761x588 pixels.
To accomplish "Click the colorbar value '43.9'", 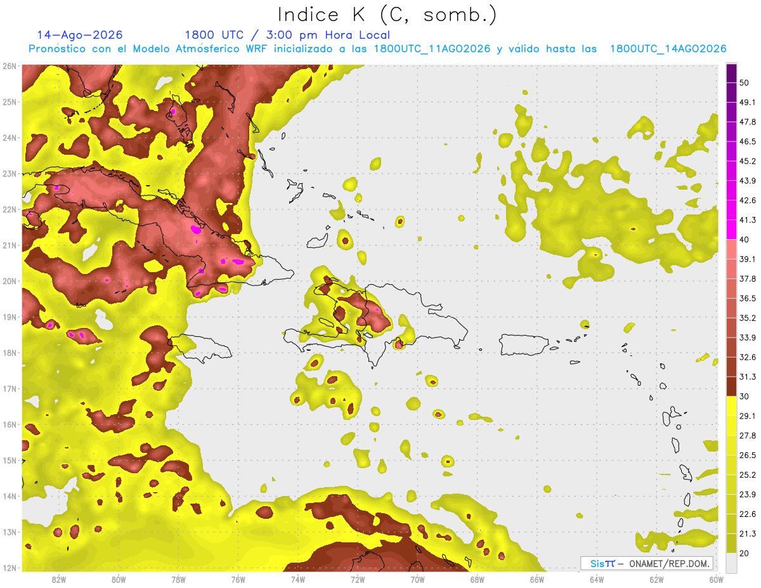I will coord(747,181).
